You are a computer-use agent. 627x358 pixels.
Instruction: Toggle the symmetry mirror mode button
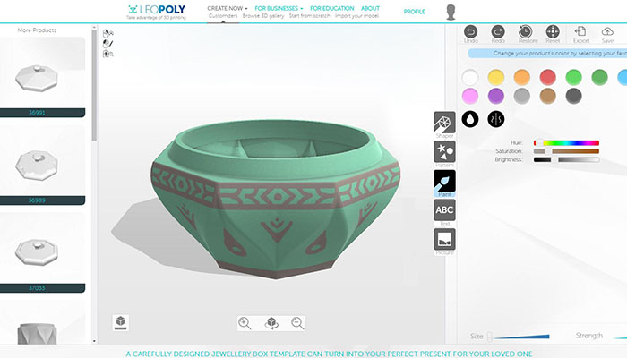[496, 119]
